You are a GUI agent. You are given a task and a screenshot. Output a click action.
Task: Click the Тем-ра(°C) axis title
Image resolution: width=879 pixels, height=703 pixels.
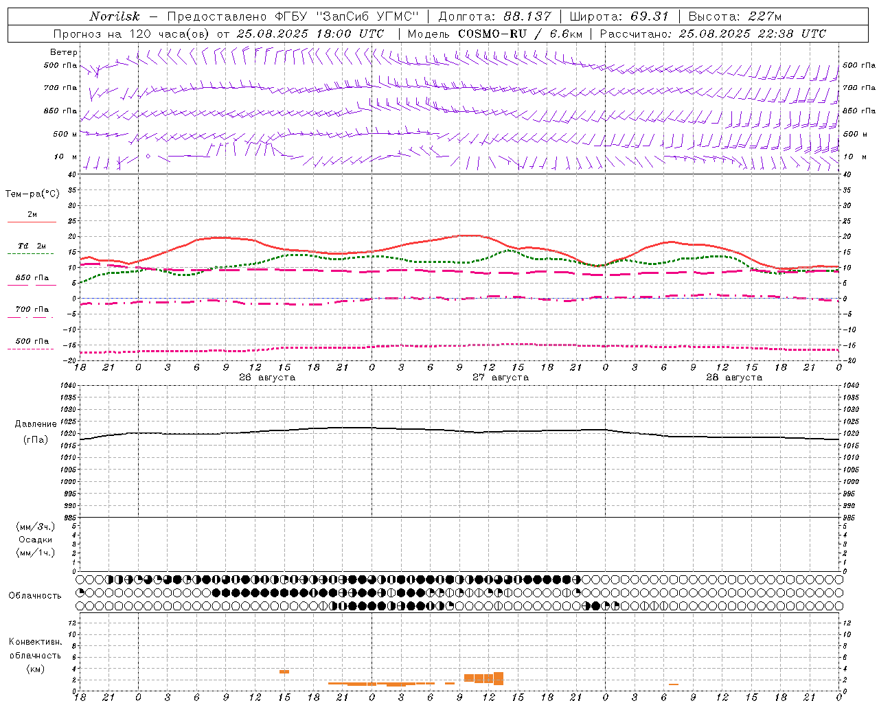[x=32, y=194]
